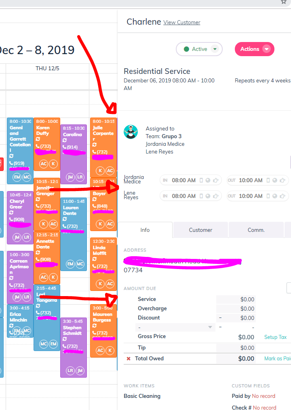Switch to the Customer tab
The image size is (291, 410).
[200, 230]
